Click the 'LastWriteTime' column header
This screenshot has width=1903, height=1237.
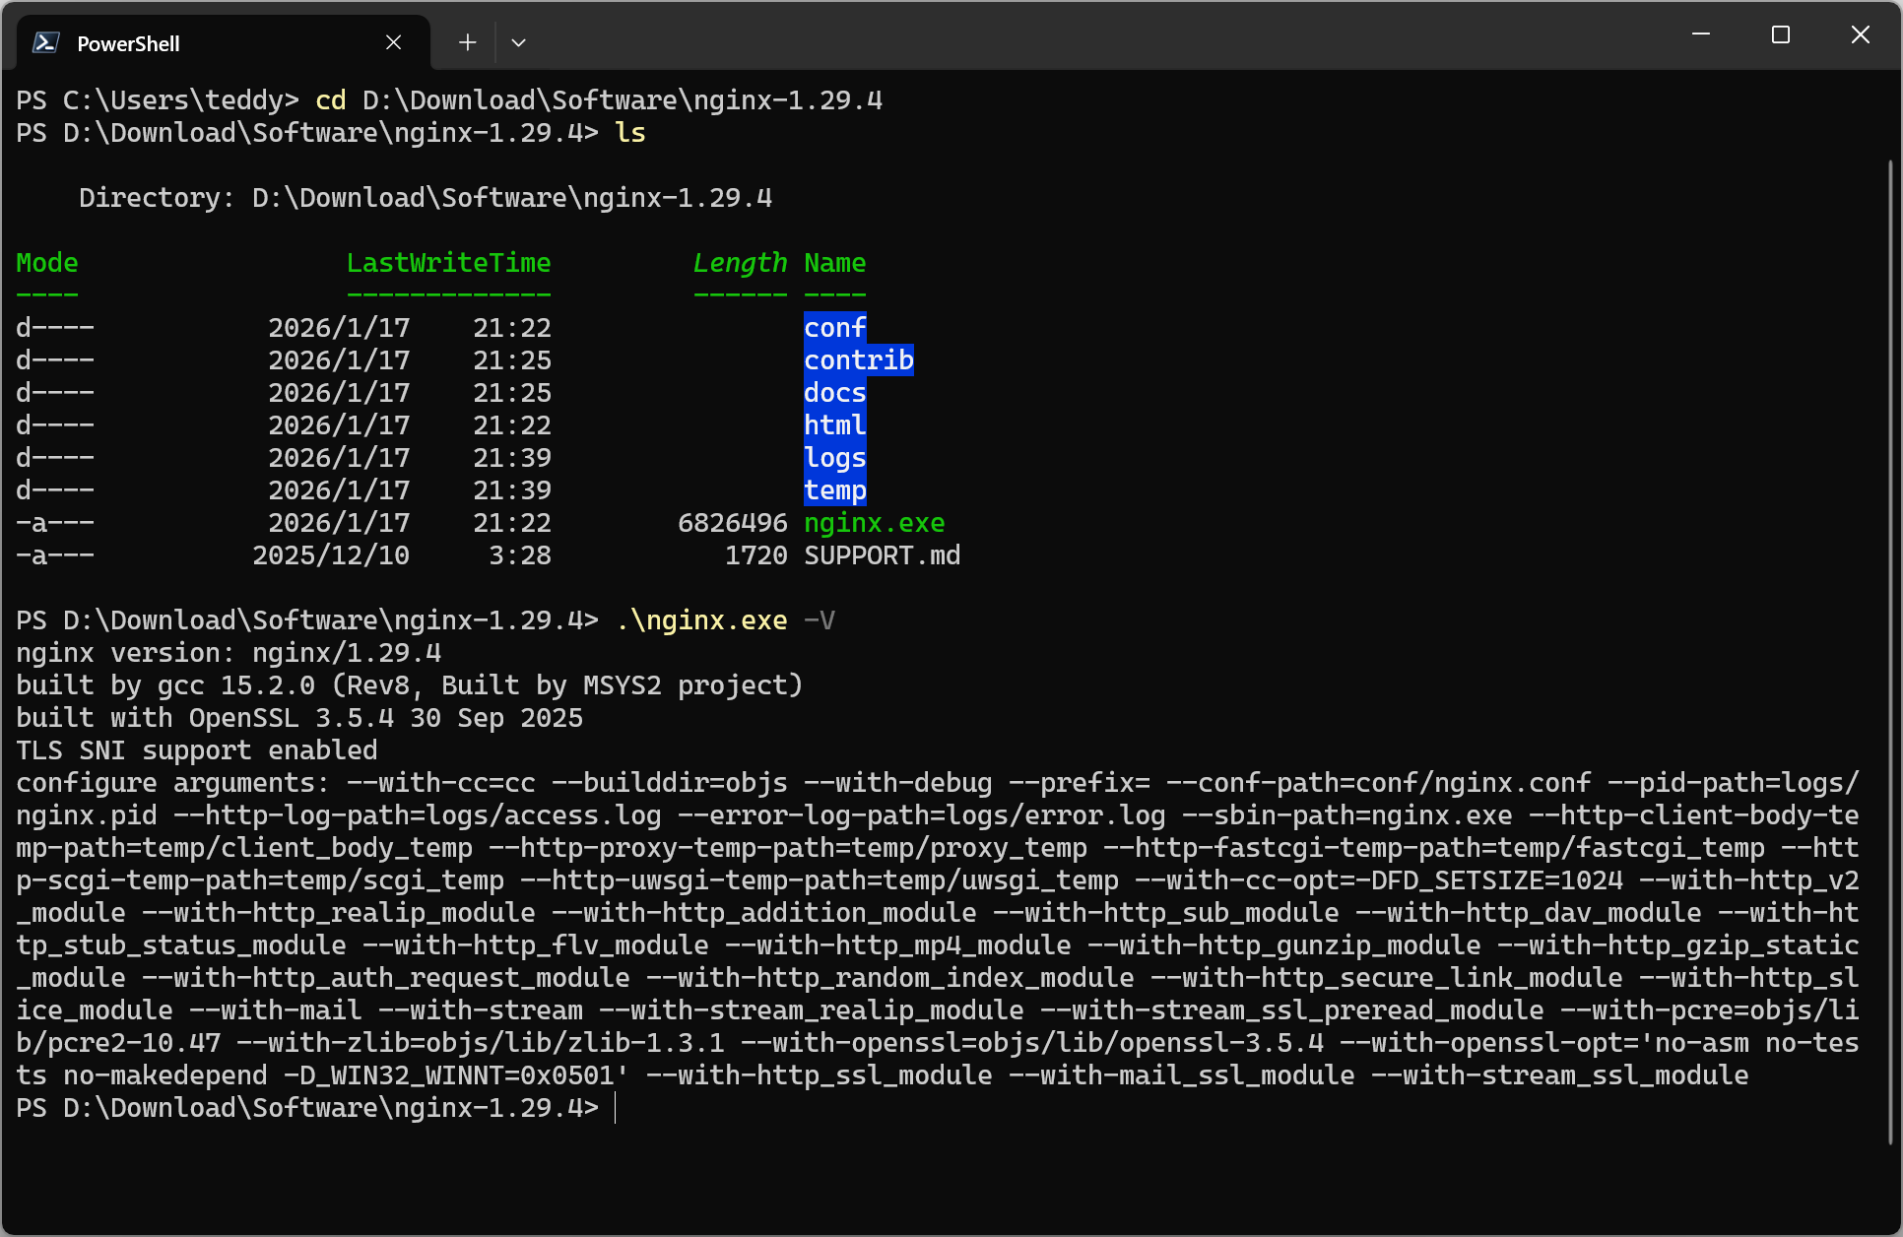click(x=449, y=263)
